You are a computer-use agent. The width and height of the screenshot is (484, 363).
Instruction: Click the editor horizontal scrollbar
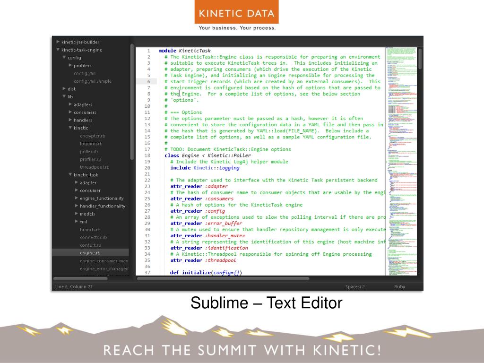223,279
